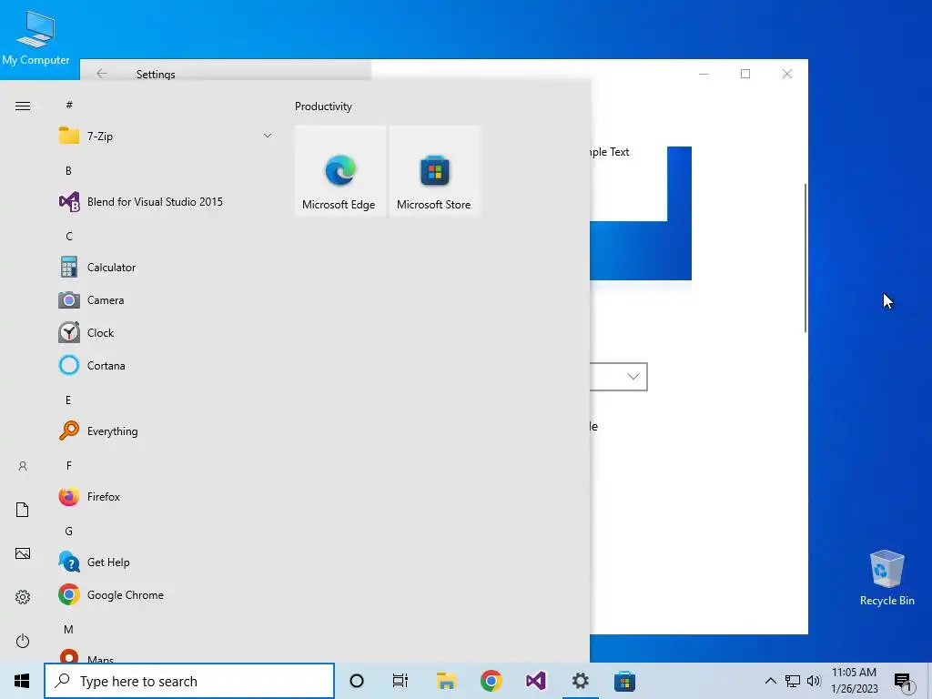932x699 pixels.
Task: Open Get Help app
Action: tap(166, 562)
